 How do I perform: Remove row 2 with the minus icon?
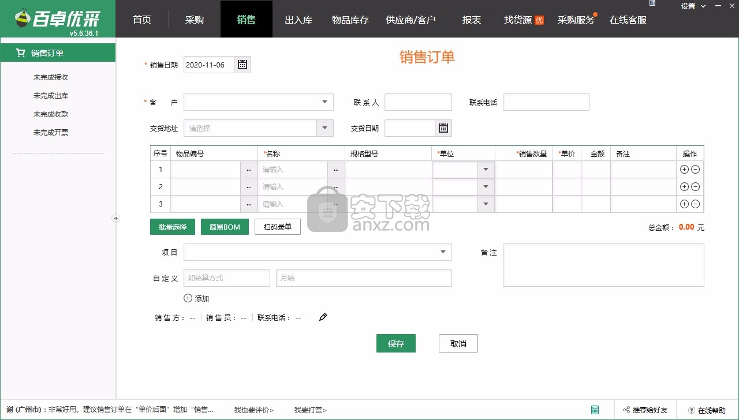pyautogui.click(x=696, y=187)
